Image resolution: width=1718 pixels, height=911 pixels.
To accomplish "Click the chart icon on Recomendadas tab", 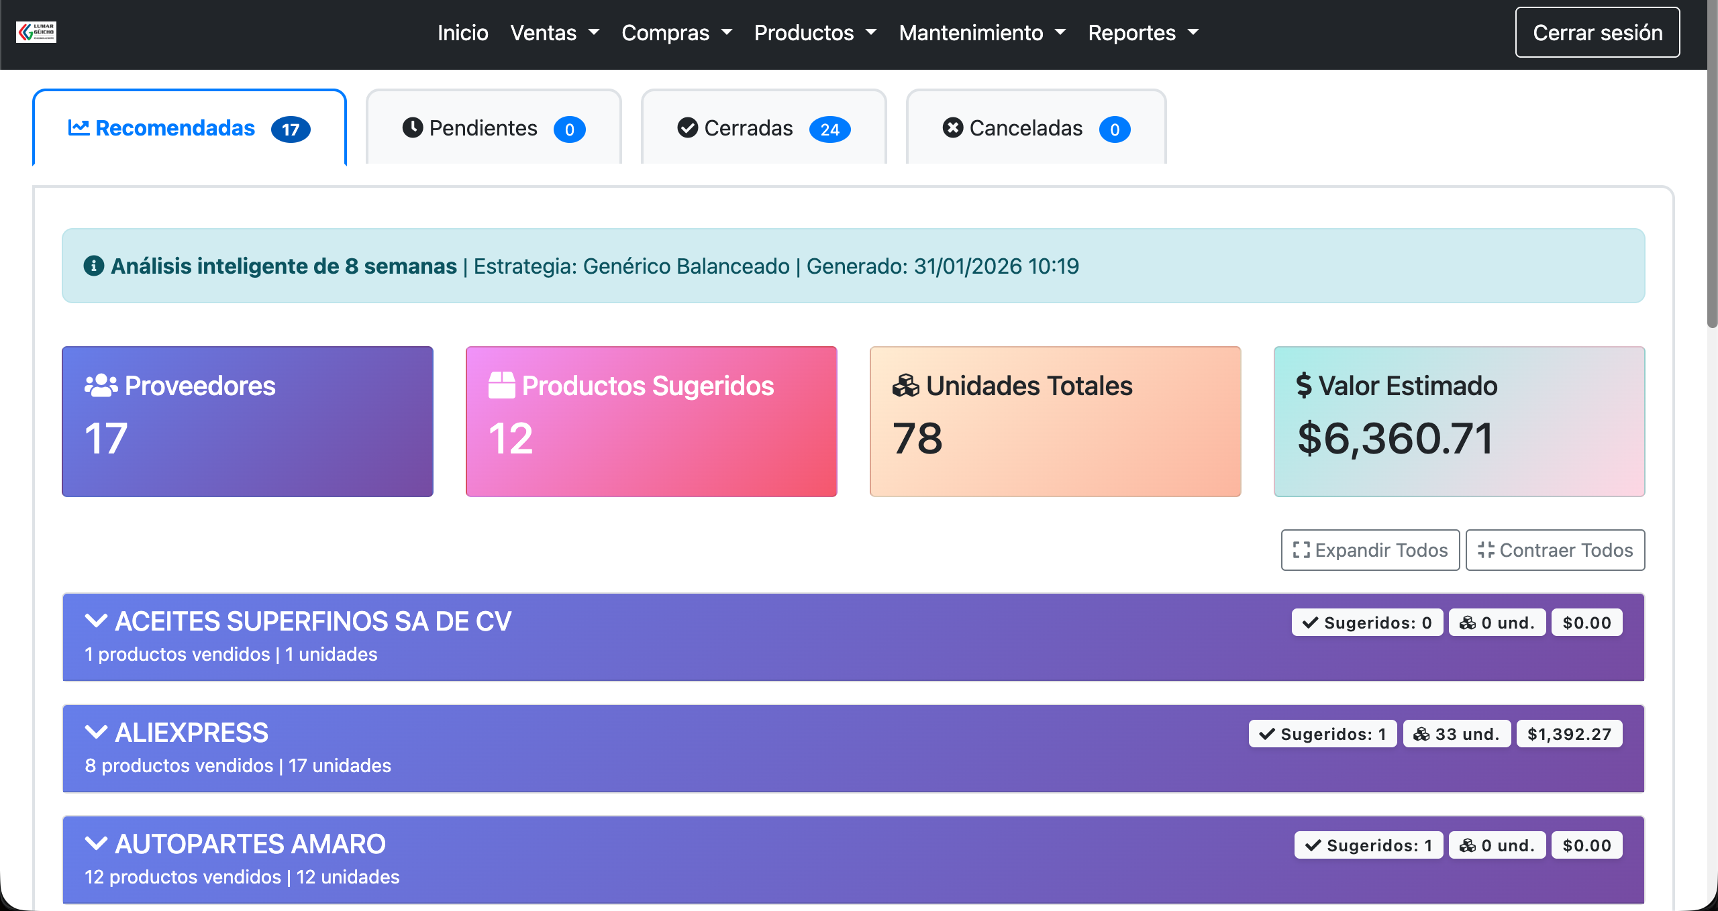I will [x=78, y=128].
